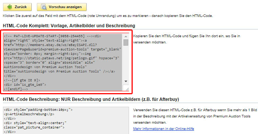This screenshot has width=258, height=134.
Task: Click the text Kopieren Sie den HTML-Code
Action: pyautogui.click(x=186, y=39)
